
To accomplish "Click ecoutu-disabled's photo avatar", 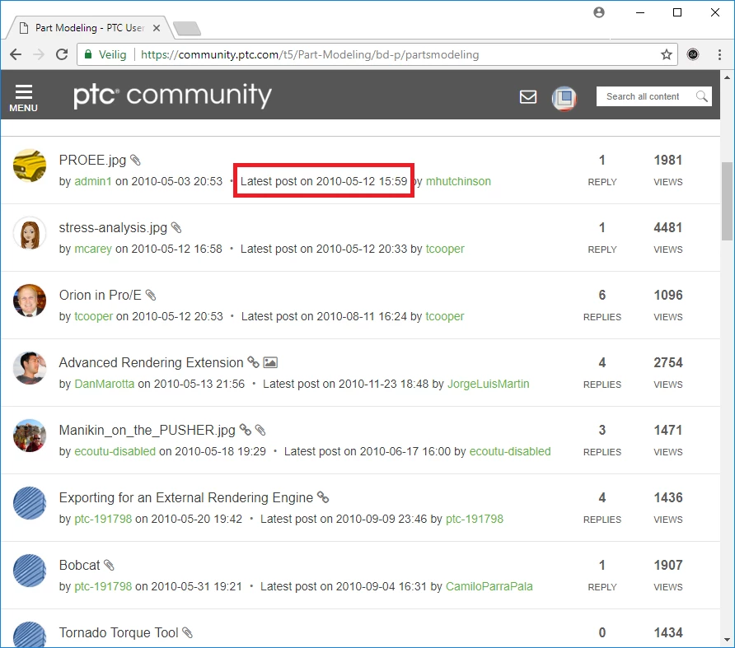I will click(30, 436).
